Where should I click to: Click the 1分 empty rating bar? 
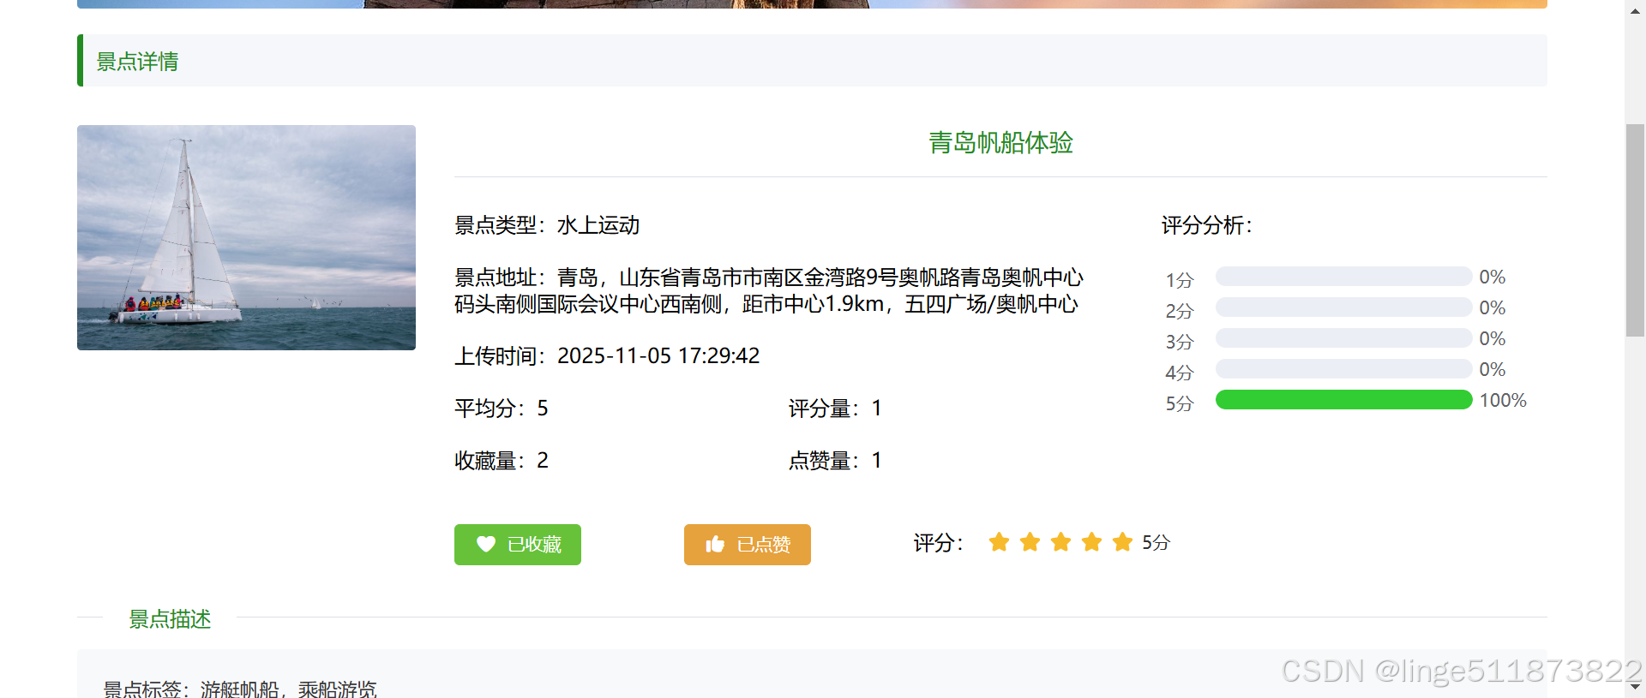(x=1343, y=277)
